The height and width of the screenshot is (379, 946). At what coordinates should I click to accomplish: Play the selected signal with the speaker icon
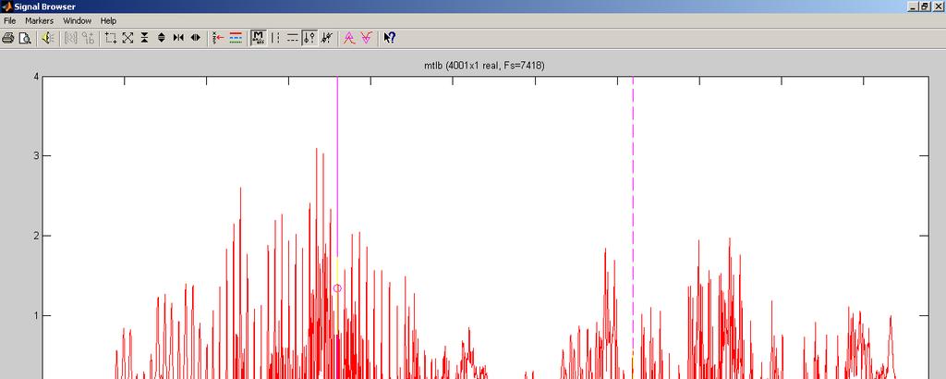click(48, 38)
